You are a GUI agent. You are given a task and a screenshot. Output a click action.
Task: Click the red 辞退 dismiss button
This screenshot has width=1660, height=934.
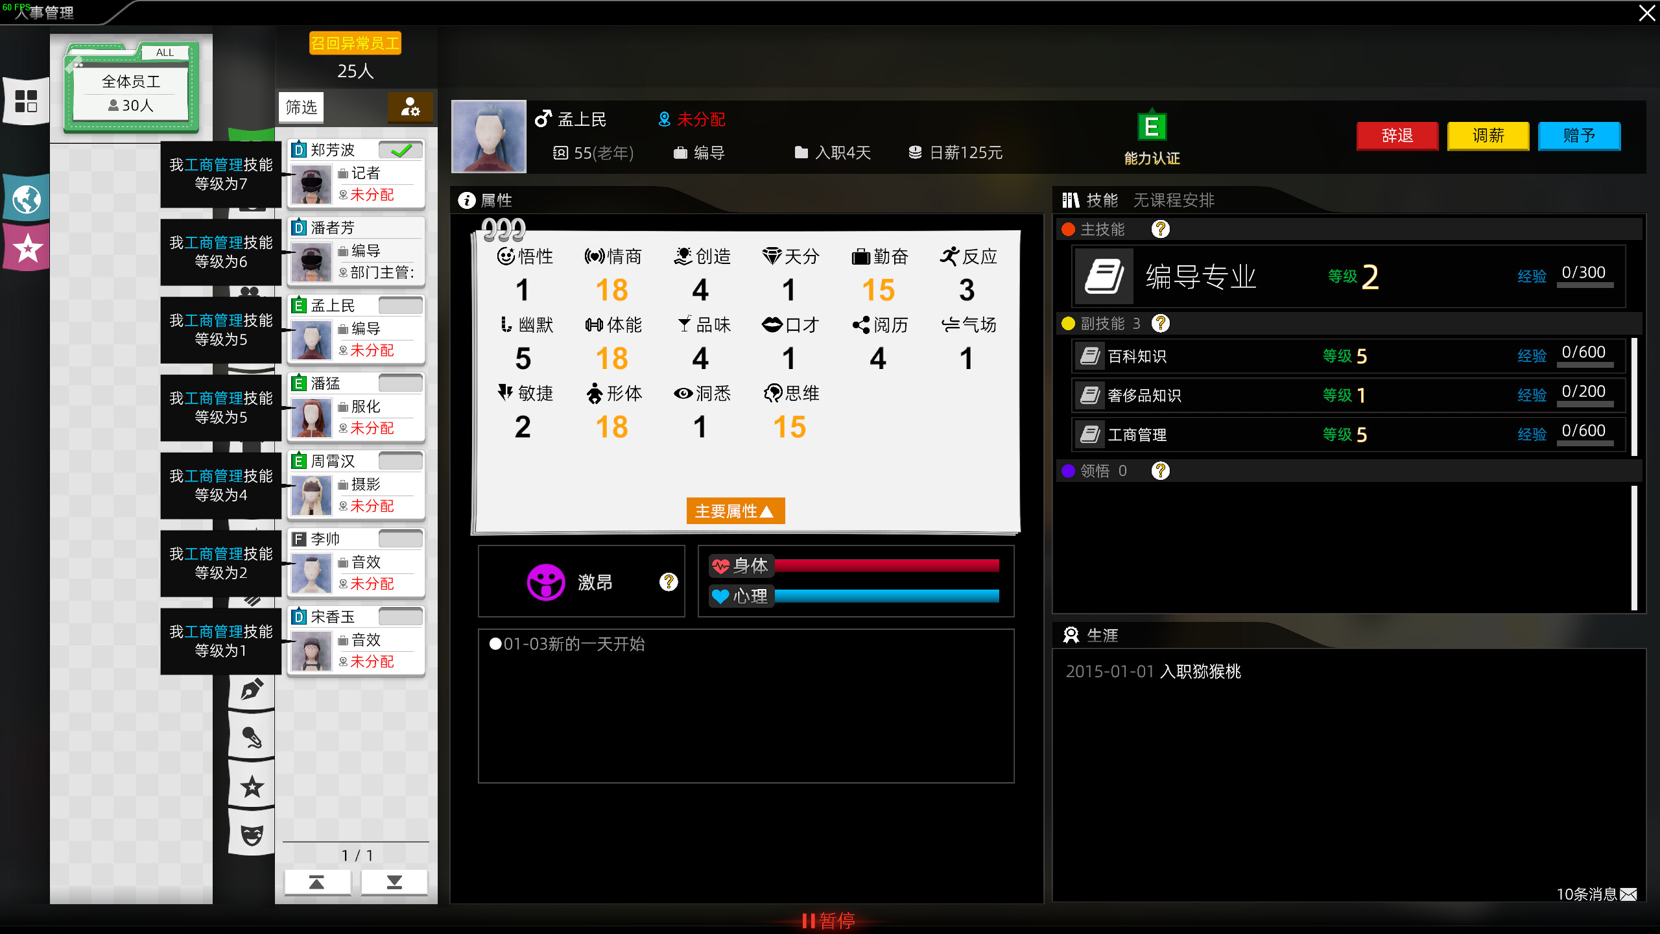[x=1397, y=136]
